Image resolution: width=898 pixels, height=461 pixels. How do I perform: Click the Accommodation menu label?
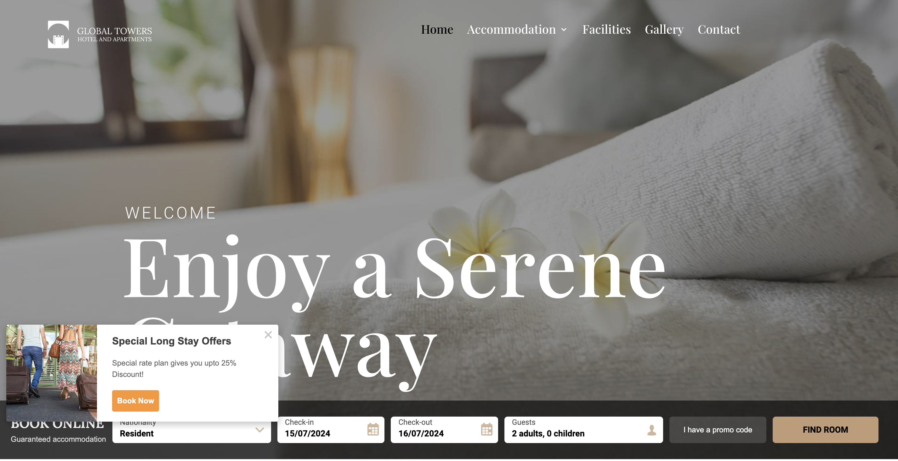point(511,29)
